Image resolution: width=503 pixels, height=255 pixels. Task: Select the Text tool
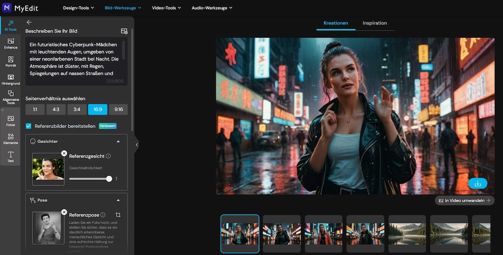click(x=10, y=156)
